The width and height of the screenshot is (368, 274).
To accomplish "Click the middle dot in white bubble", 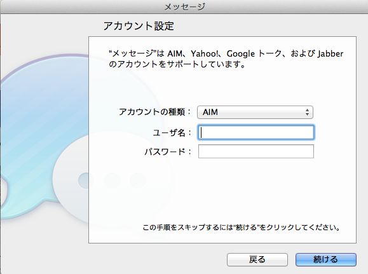I will [x=112, y=181].
